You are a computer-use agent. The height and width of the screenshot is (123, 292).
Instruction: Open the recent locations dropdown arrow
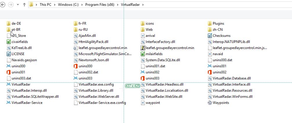[18, 5]
